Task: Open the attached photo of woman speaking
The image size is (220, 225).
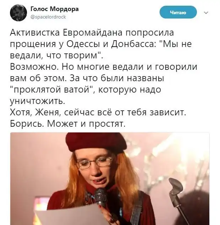Action: tap(110, 179)
